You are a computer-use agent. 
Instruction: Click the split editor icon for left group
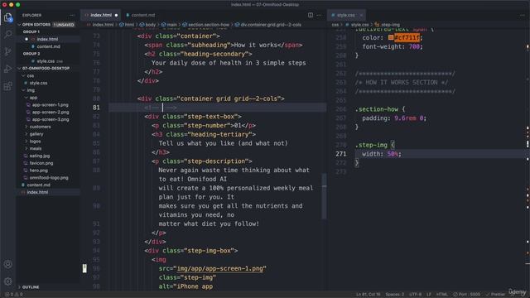pyautogui.click(x=311, y=15)
